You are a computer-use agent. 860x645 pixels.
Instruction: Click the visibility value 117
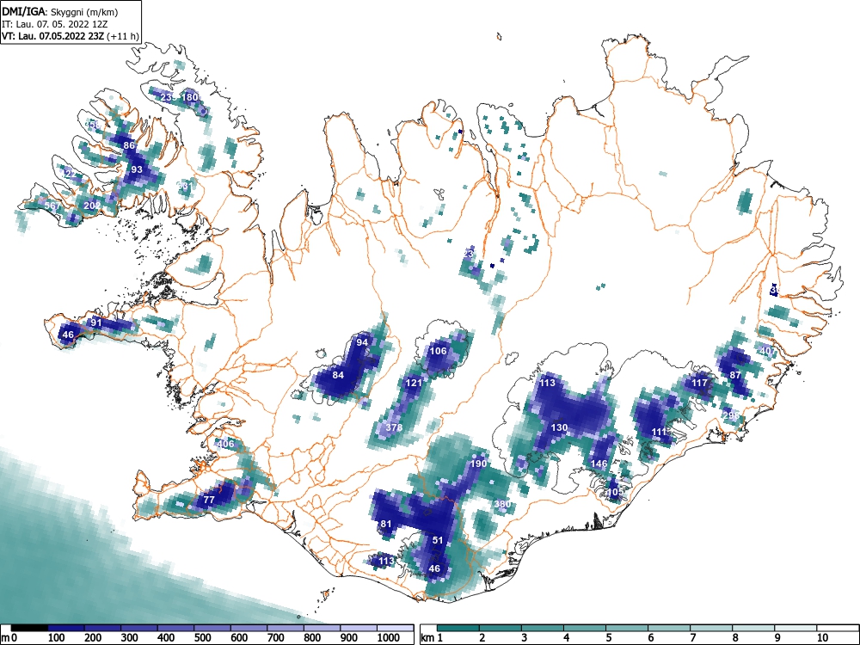[x=699, y=383]
